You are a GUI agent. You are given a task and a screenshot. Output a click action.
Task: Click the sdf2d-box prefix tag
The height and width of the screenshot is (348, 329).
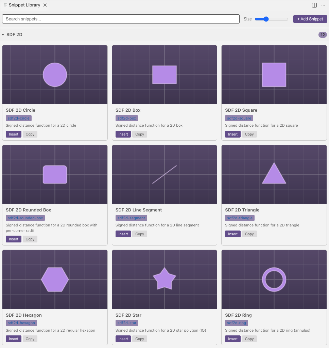[x=127, y=118]
